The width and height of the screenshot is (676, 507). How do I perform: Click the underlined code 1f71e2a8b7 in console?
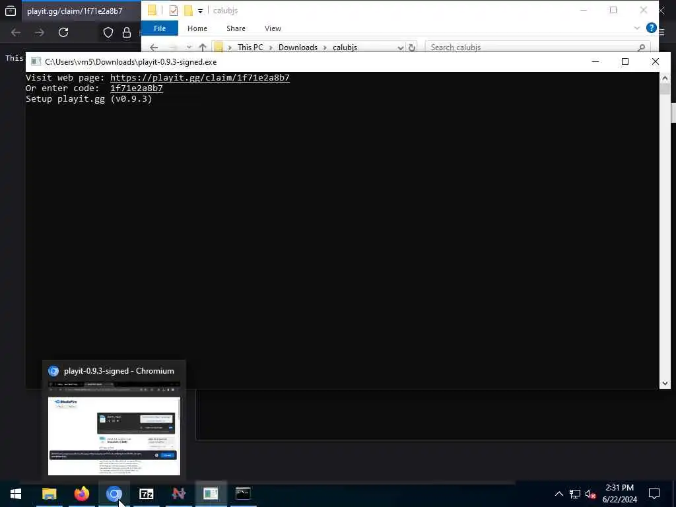click(136, 88)
